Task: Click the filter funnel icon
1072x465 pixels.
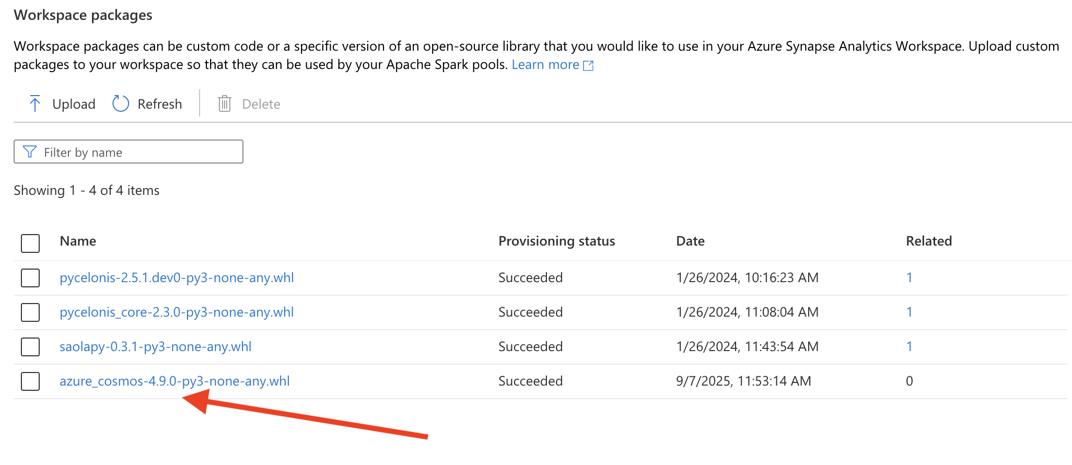Action: tap(30, 152)
